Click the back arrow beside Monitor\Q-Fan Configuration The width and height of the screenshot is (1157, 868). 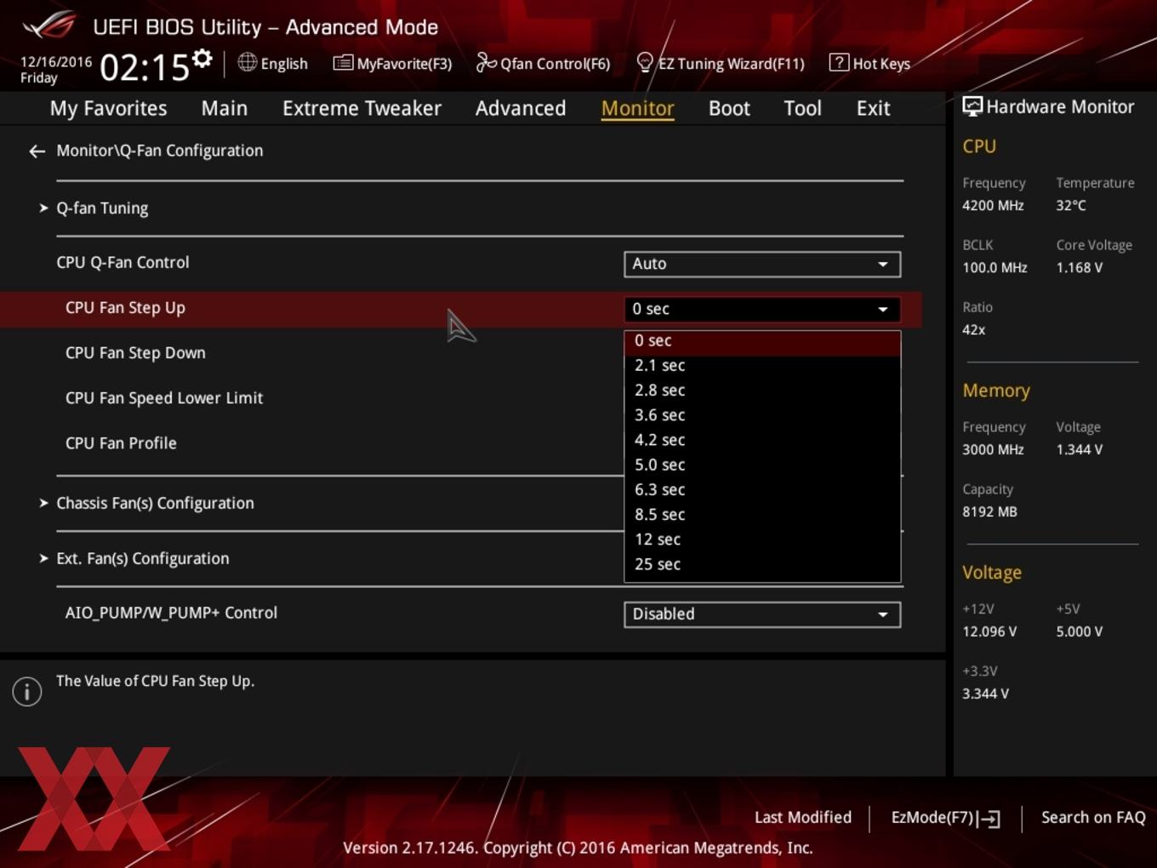click(x=37, y=151)
